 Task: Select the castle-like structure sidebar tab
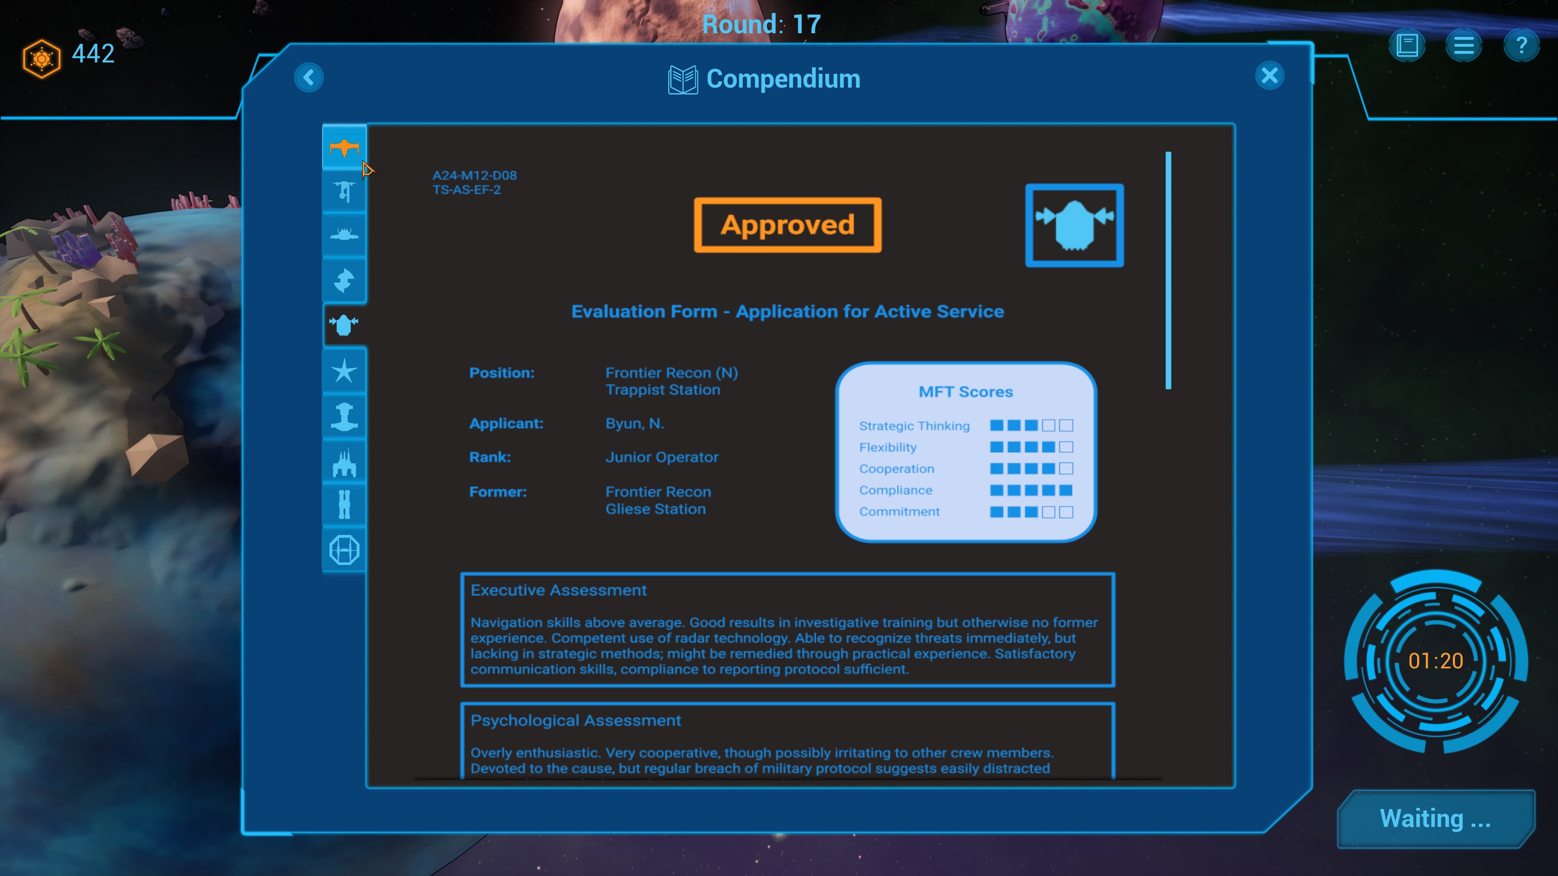[x=344, y=462]
